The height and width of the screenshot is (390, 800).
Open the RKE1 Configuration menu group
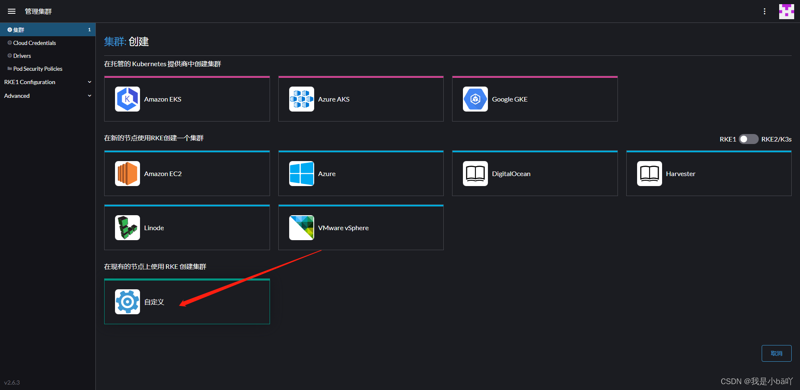pyautogui.click(x=48, y=82)
